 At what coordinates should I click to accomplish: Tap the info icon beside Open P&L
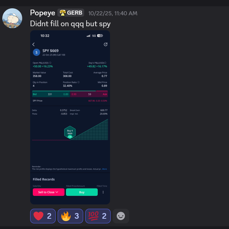(x=50, y=63)
